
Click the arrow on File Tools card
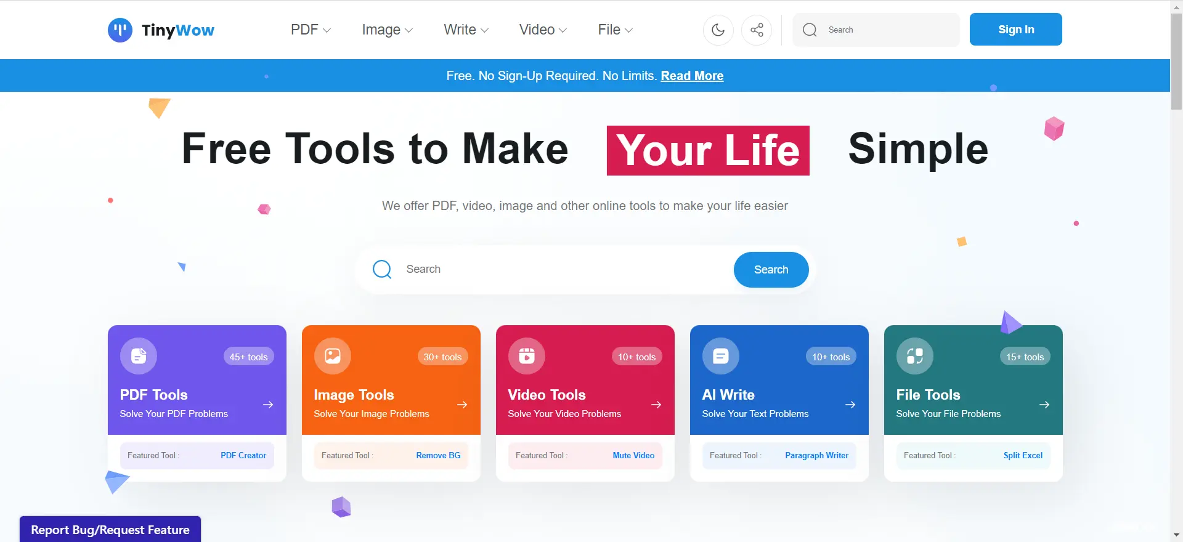point(1044,405)
